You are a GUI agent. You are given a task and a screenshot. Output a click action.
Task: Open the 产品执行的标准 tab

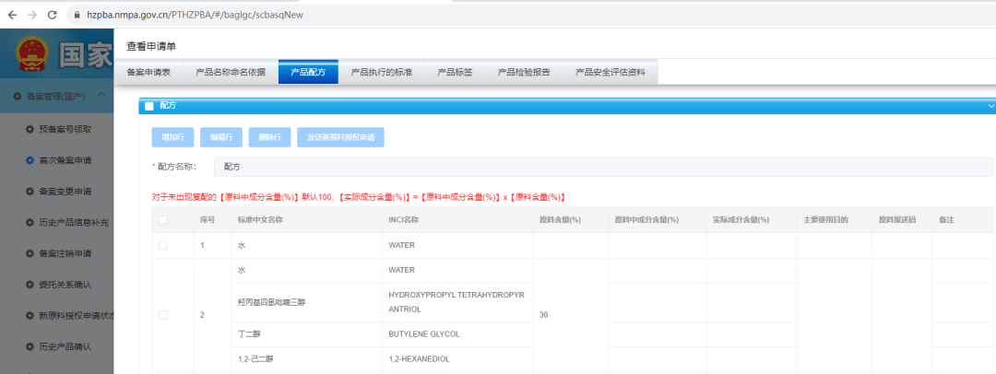[x=382, y=73]
